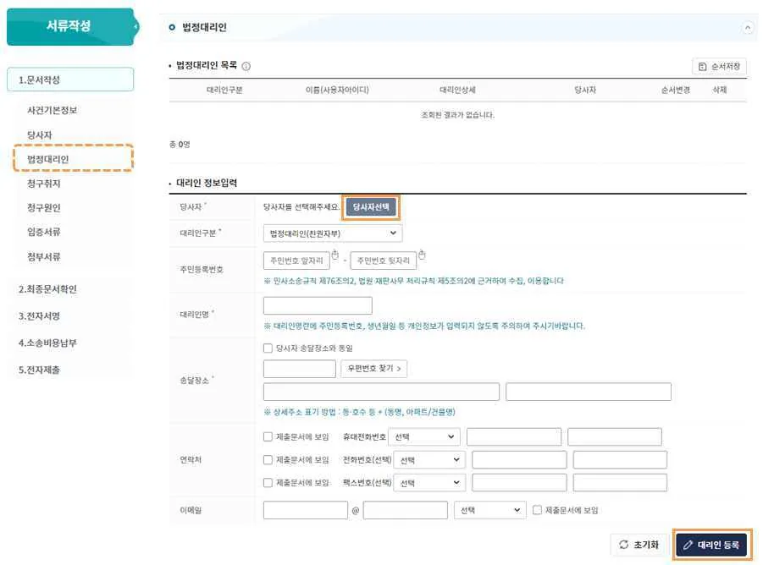
Task: Click the 대리인 등록 button
Action: click(711, 545)
